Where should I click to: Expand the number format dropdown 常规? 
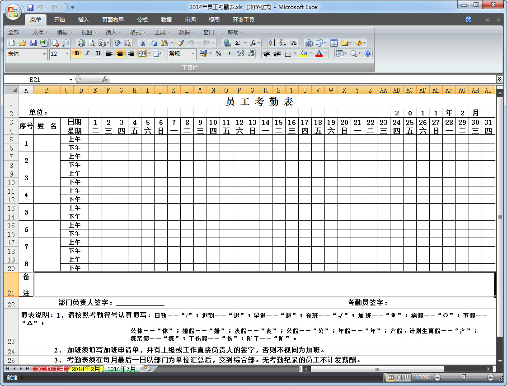182,54
